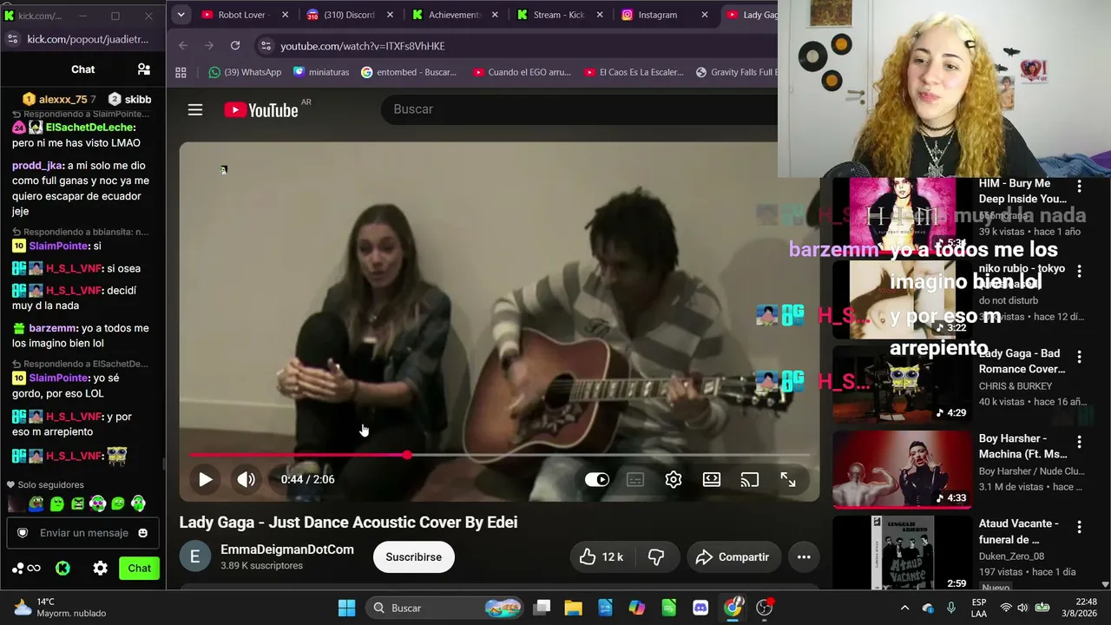Open Lady Gaga - Bad Romance Cover title
This screenshot has width=1111, height=625.
coord(1023,361)
